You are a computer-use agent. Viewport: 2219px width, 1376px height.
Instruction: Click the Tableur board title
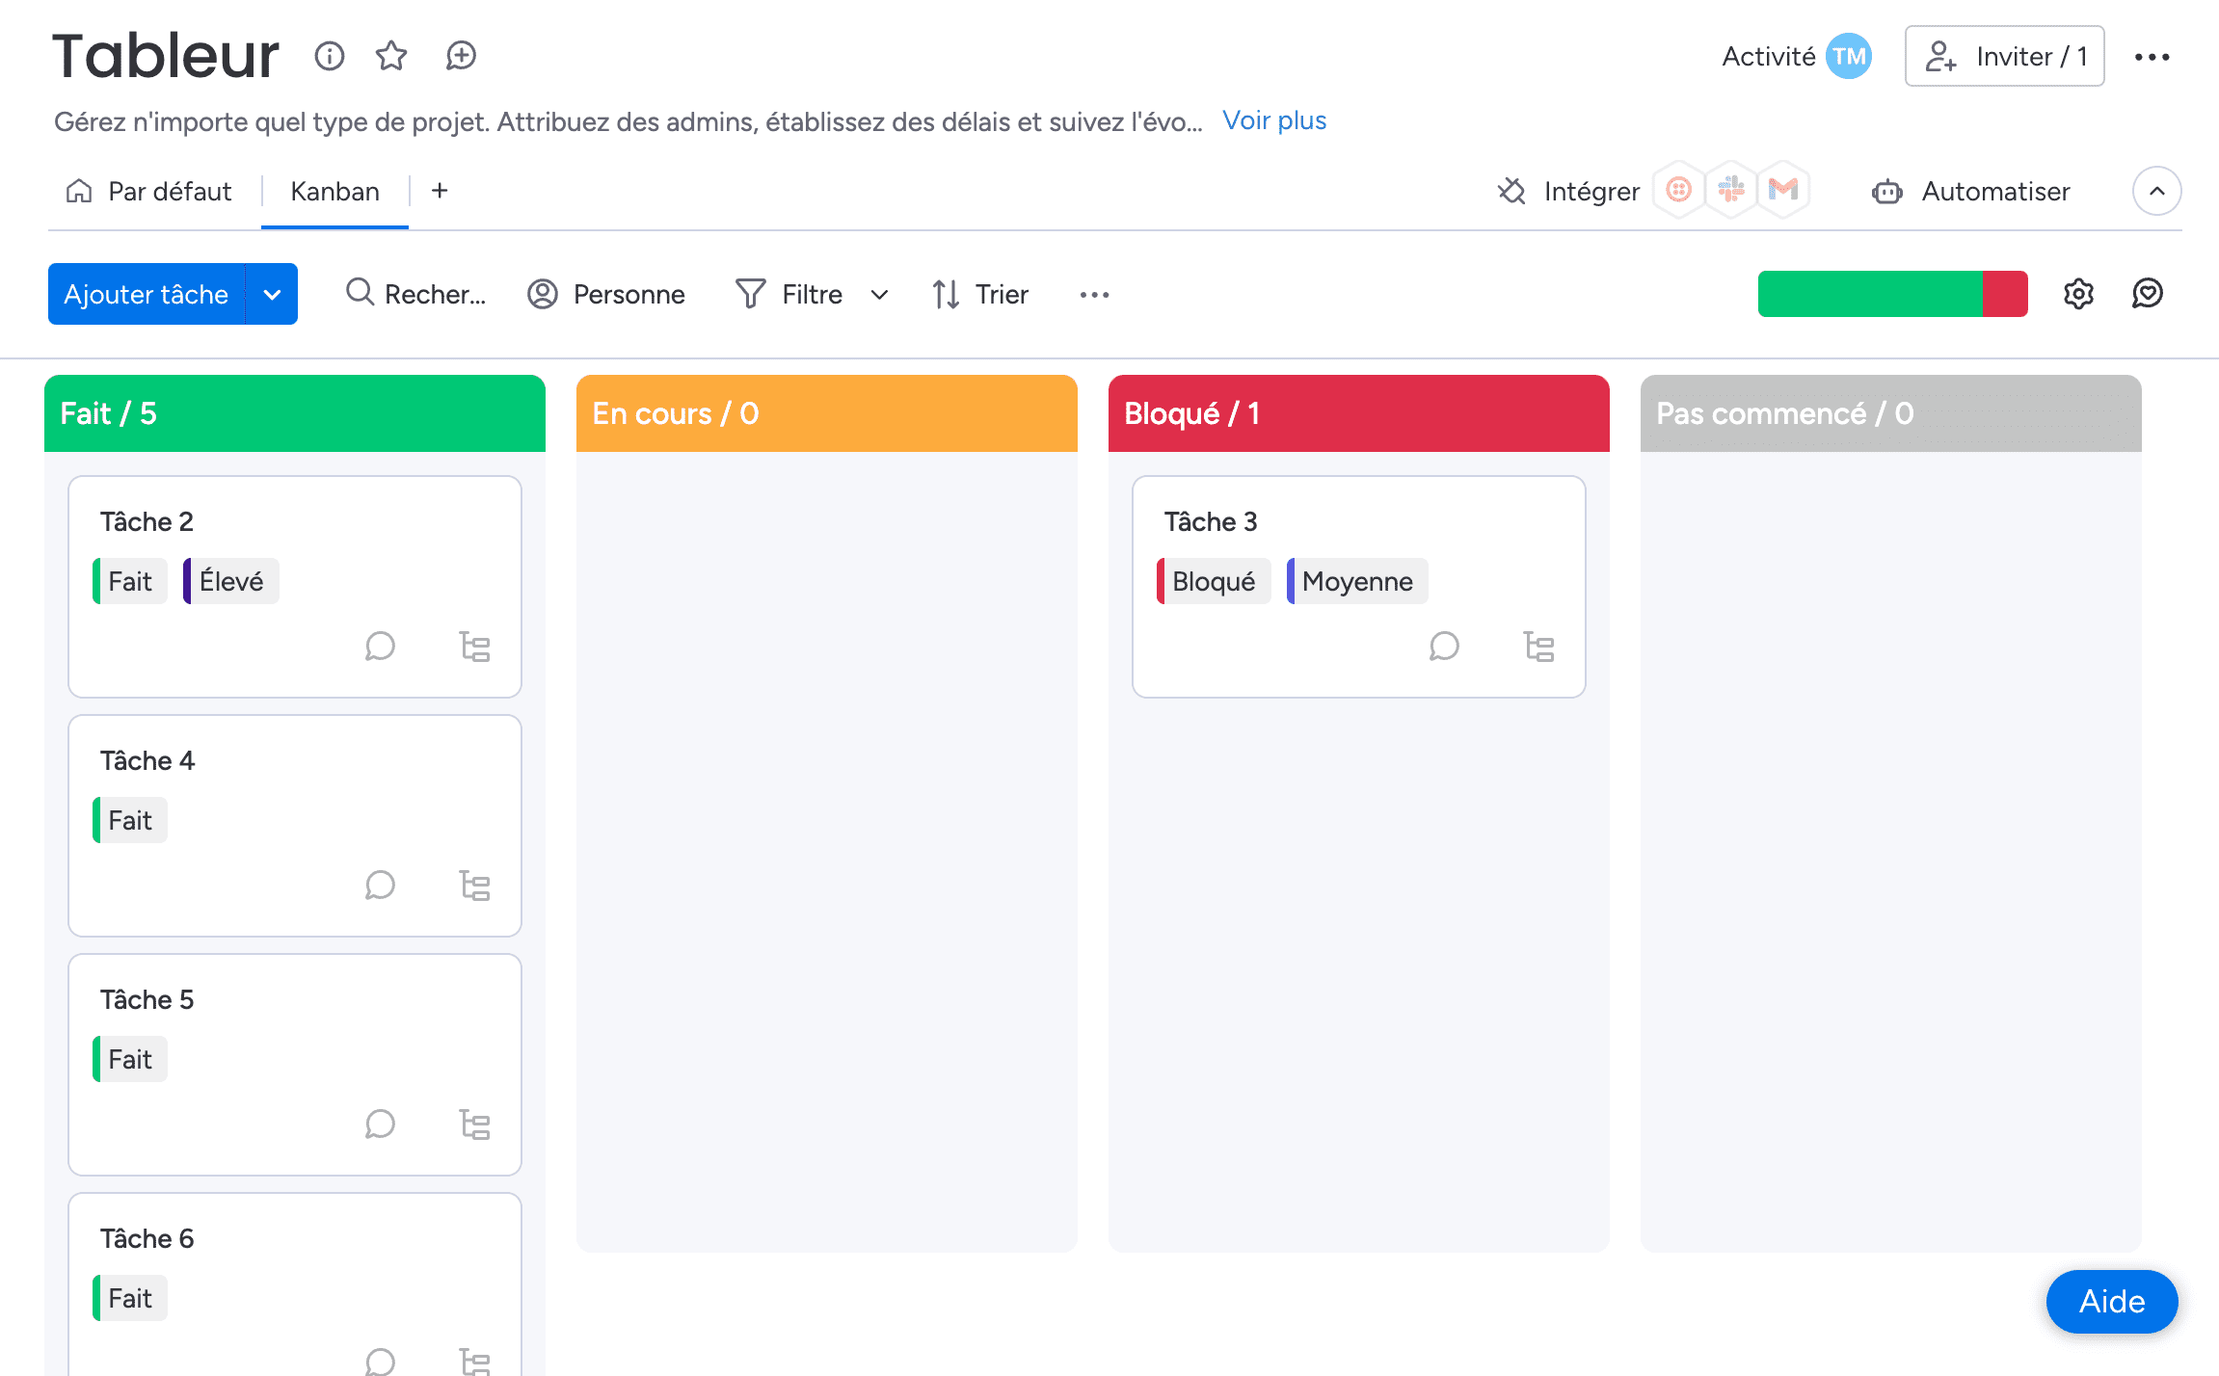point(165,55)
